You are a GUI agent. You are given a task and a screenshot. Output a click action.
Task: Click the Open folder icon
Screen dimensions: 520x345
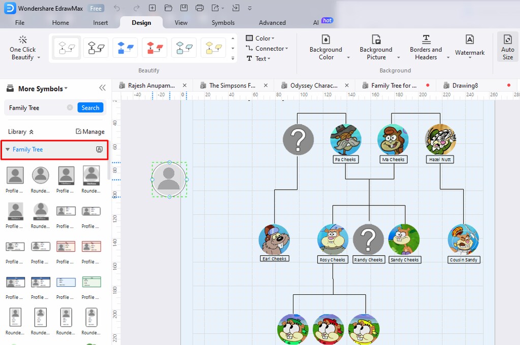(x=168, y=8)
